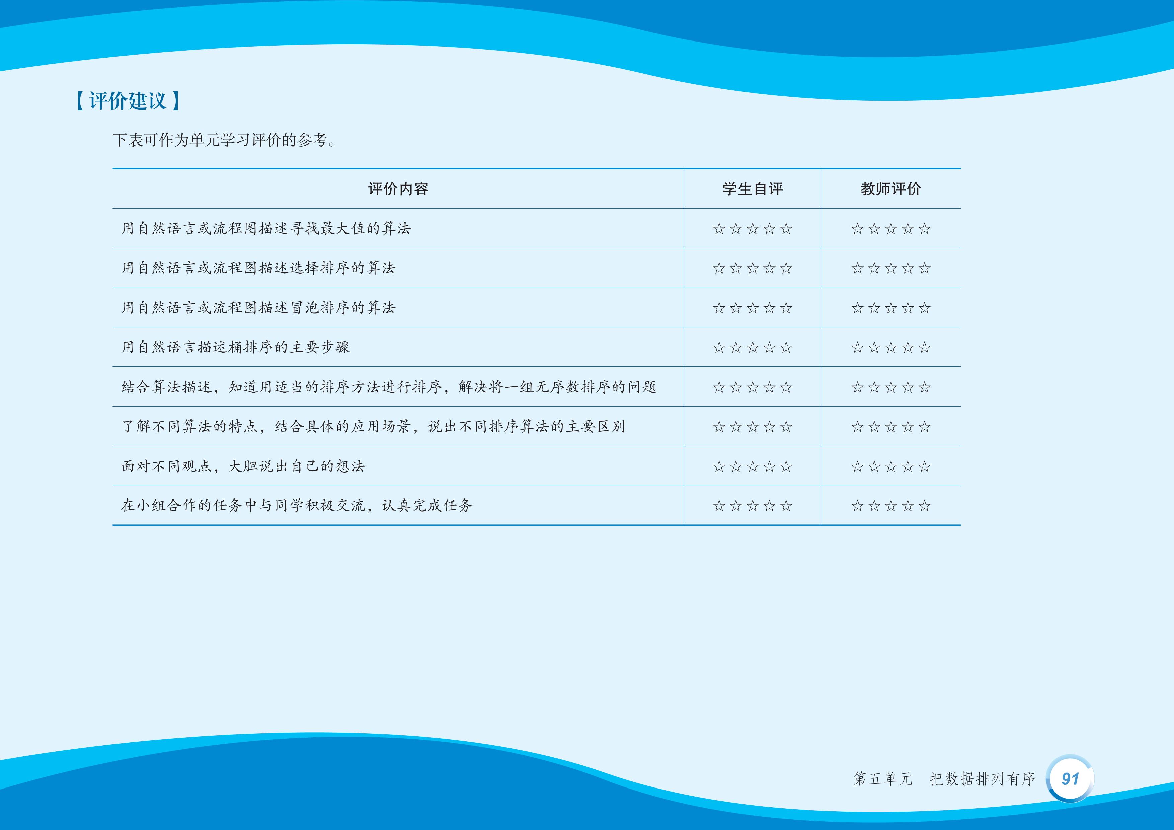Image resolution: width=1174 pixels, height=830 pixels.
Task: Click third student star in 小组合作 row
Action: pos(753,506)
